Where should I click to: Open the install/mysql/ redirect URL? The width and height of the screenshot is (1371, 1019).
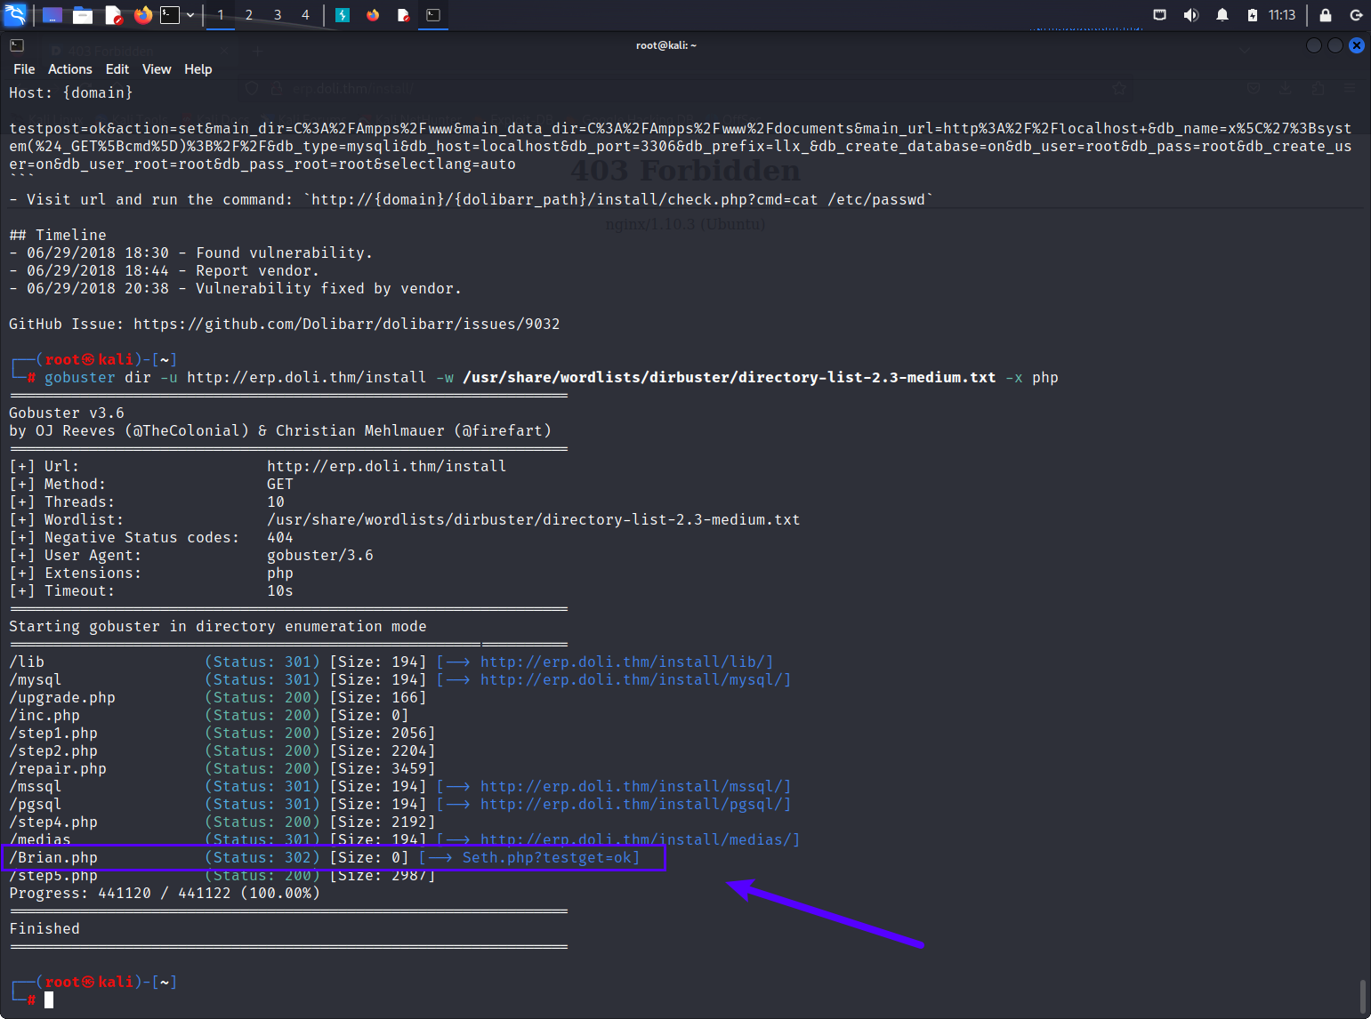click(x=632, y=679)
